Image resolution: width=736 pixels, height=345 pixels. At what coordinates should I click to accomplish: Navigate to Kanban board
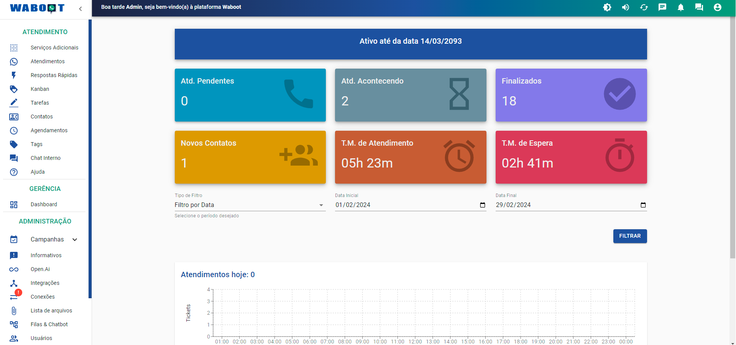tap(40, 89)
